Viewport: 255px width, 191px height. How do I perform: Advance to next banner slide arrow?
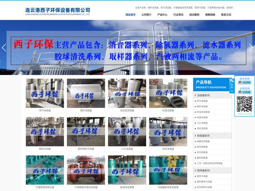[x=251, y=48]
